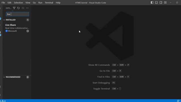Open the Terminal menu

point(49,3)
